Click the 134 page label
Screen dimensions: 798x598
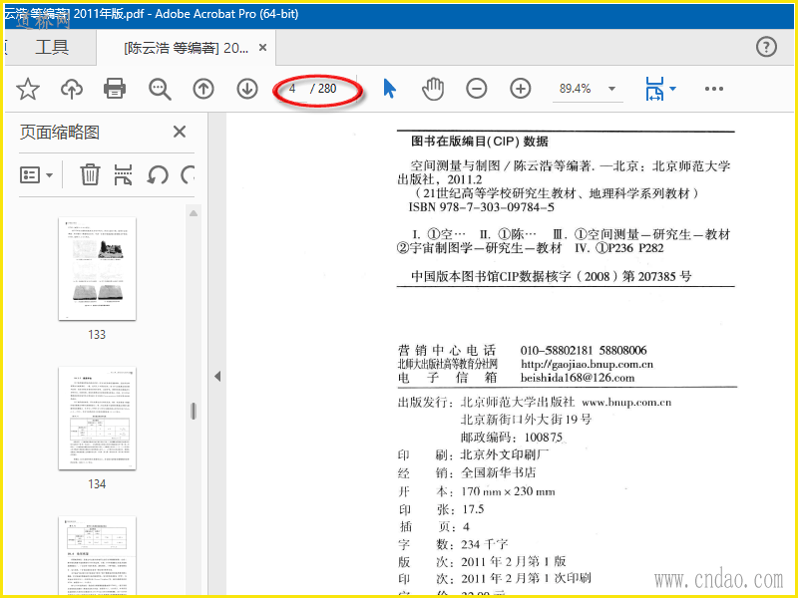(x=97, y=484)
